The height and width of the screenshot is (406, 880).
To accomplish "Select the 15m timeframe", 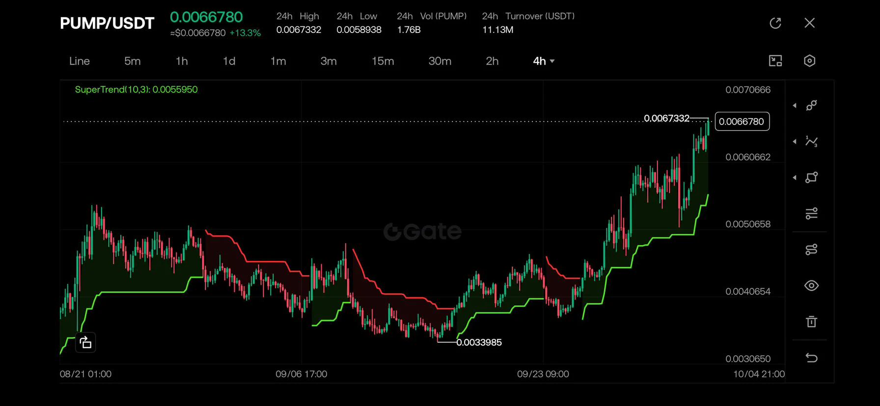I will [x=383, y=61].
